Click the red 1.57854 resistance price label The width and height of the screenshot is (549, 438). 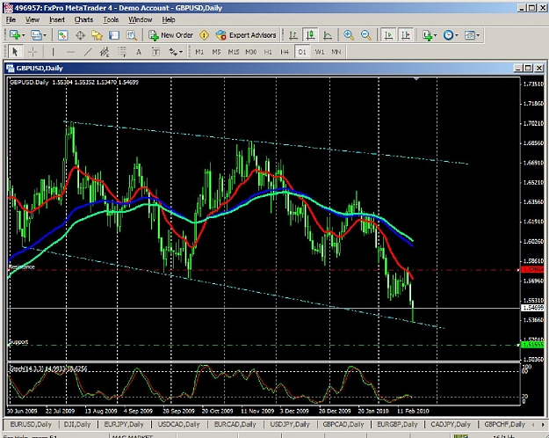pyautogui.click(x=532, y=269)
